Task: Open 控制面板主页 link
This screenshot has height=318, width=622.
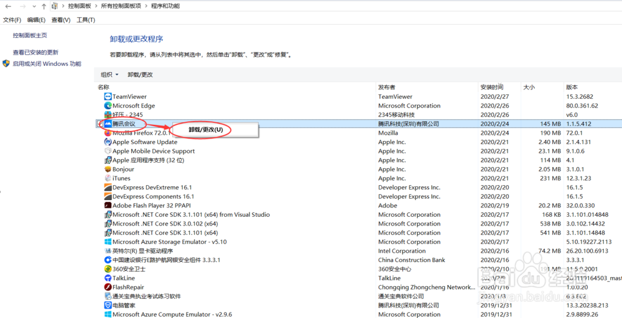Action: point(30,35)
